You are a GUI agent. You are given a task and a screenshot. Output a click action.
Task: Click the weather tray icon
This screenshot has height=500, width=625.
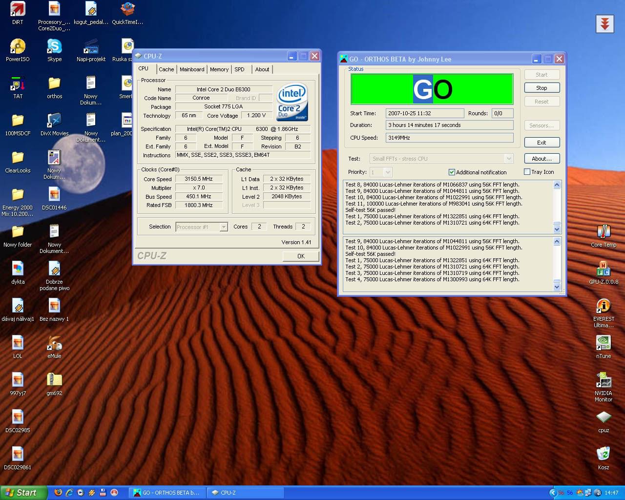pyautogui.click(x=580, y=493)
